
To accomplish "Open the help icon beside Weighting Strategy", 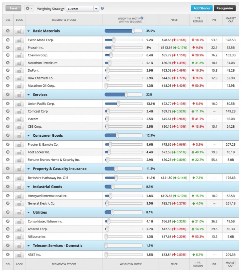I will click(x=102, y=8).
